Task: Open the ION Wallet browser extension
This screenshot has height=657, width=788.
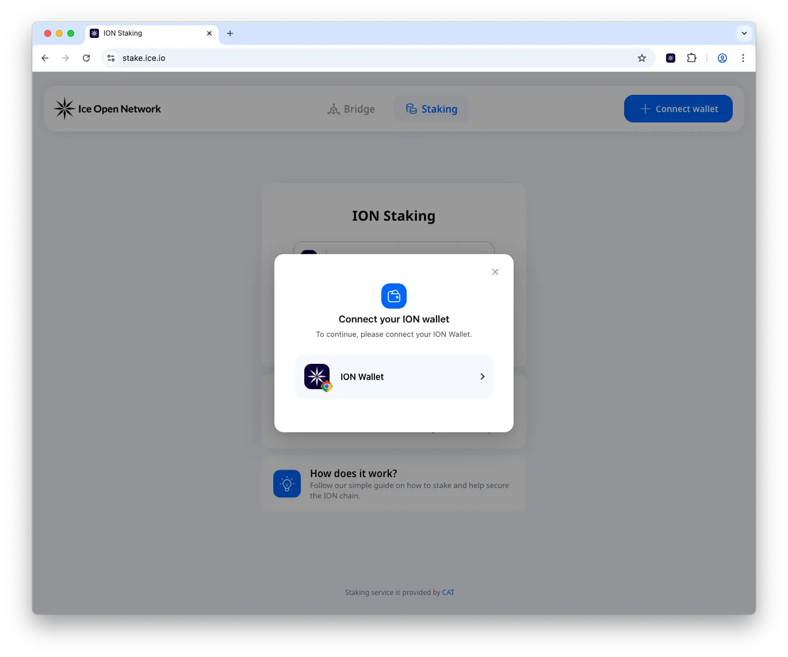Action: pos(671,58)
